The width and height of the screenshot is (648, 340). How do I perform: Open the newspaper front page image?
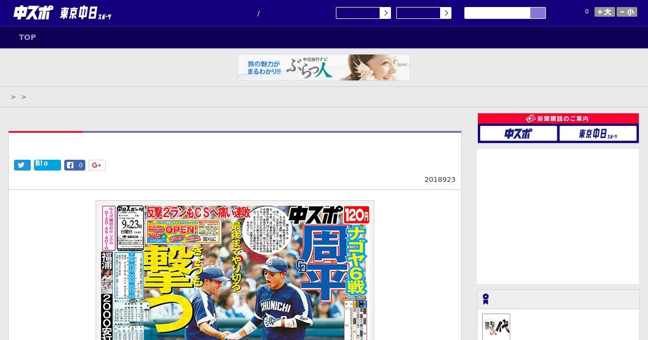pos(235,270)
